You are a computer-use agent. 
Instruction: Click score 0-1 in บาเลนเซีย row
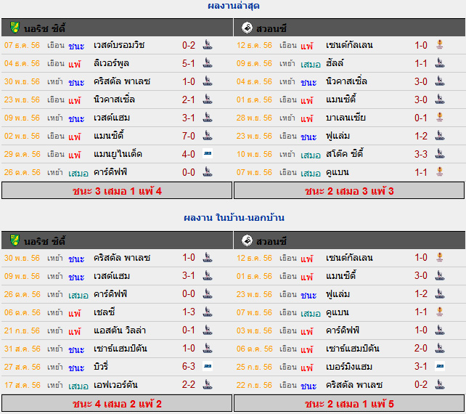click(x=421, y=118)
